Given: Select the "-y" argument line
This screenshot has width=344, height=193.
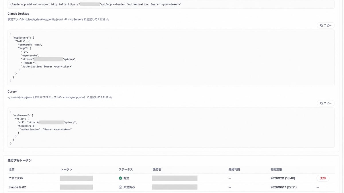Looking at the screenshot, I should pos(25,52).
